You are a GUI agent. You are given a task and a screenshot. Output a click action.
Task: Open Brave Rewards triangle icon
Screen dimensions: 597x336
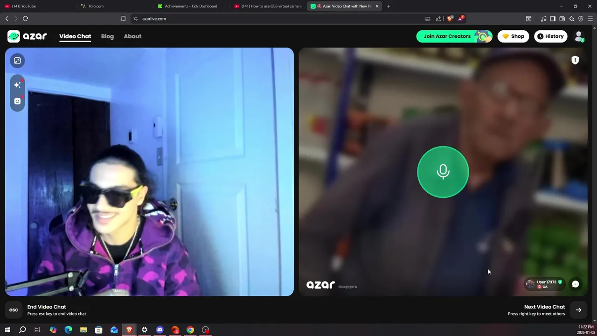pyautogui.click(x=461, y=19)
